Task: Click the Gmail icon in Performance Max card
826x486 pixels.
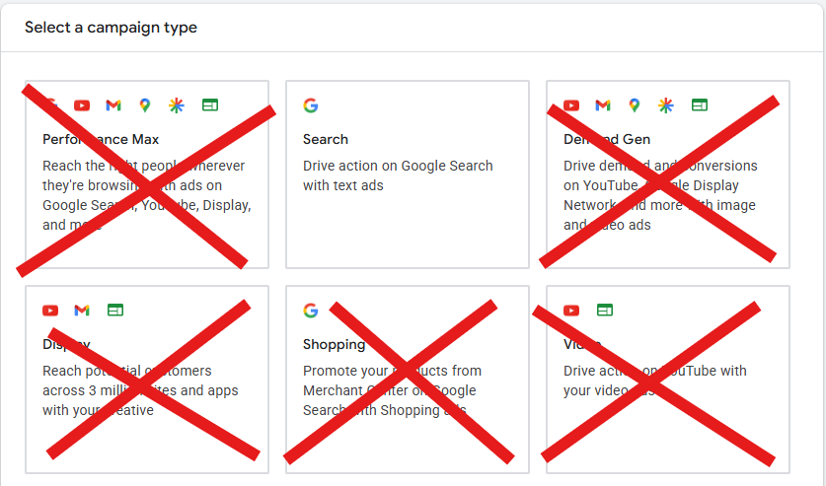Action: (x=113, y=105)
